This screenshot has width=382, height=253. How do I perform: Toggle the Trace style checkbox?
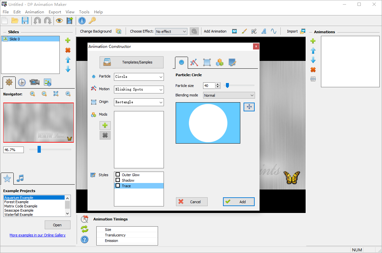tap(118, 186)
